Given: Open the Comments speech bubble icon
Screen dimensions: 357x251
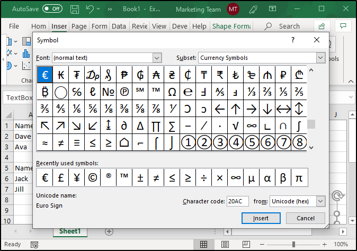Looking at the screenshot, I should pos(343,26).
